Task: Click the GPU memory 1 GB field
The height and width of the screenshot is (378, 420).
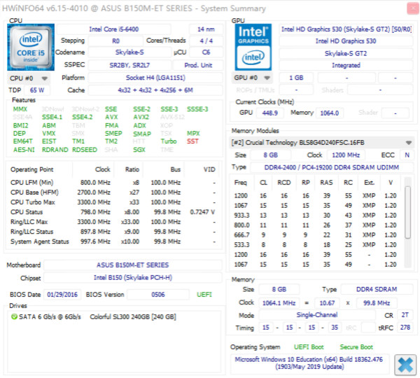Action: 296,78
